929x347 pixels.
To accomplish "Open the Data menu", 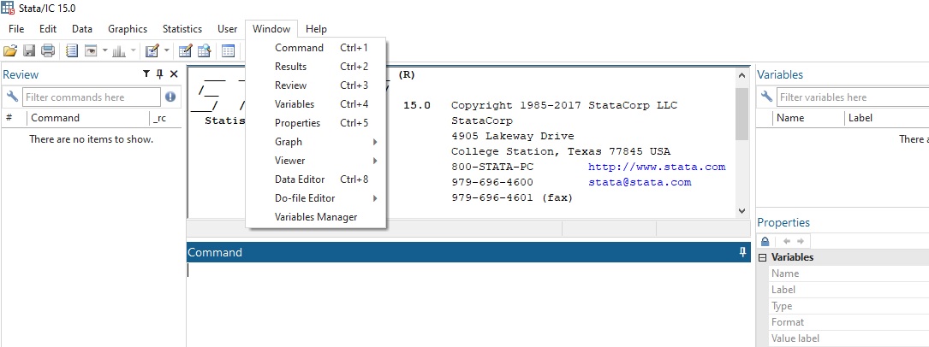I will coord(81,29).
